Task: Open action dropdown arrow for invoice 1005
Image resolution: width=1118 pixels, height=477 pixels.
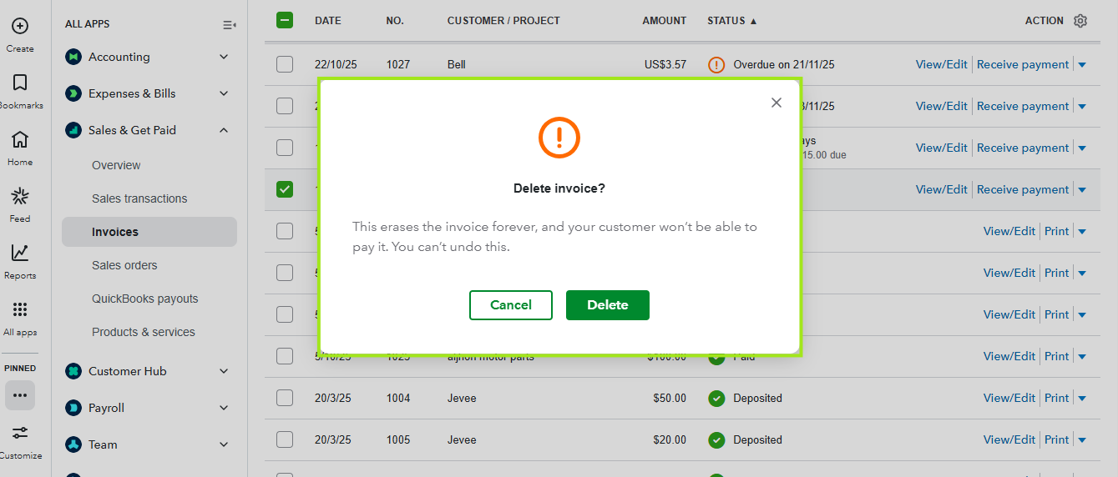Action: tap(1082, 440)
